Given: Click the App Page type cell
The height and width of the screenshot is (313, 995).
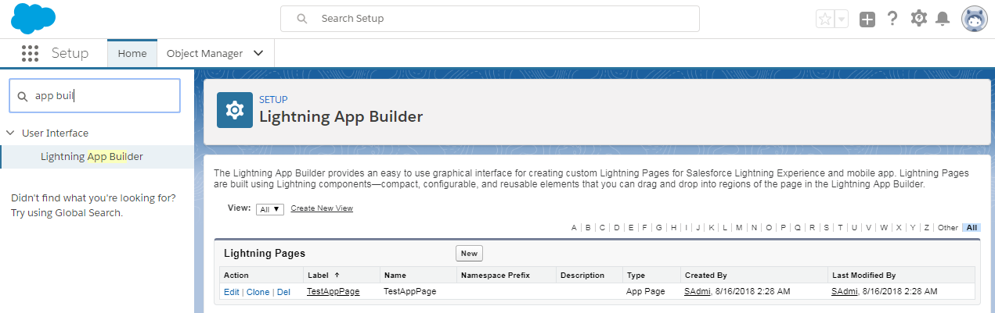Looking at the screenshot, I should coord(645,291).
